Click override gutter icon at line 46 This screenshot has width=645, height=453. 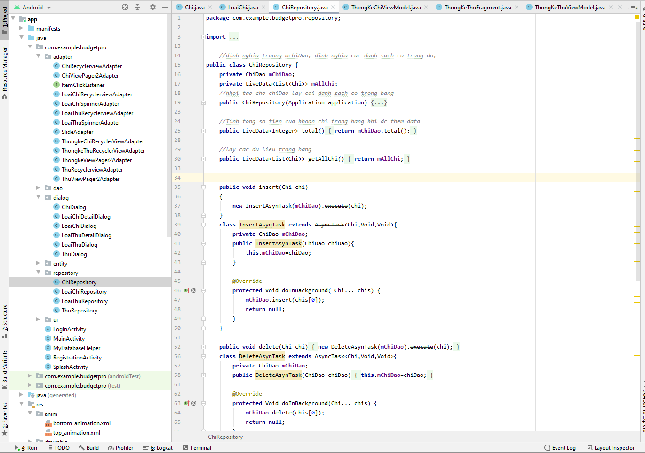tap(187, 290)
